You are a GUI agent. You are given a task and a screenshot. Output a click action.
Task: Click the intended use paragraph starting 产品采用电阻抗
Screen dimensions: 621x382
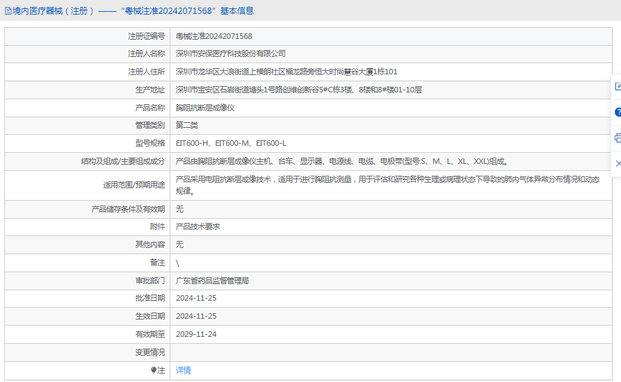pos(388,185)
